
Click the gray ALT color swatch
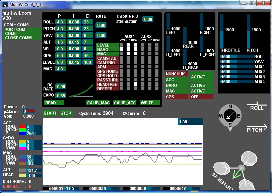[x=22, y=170]
